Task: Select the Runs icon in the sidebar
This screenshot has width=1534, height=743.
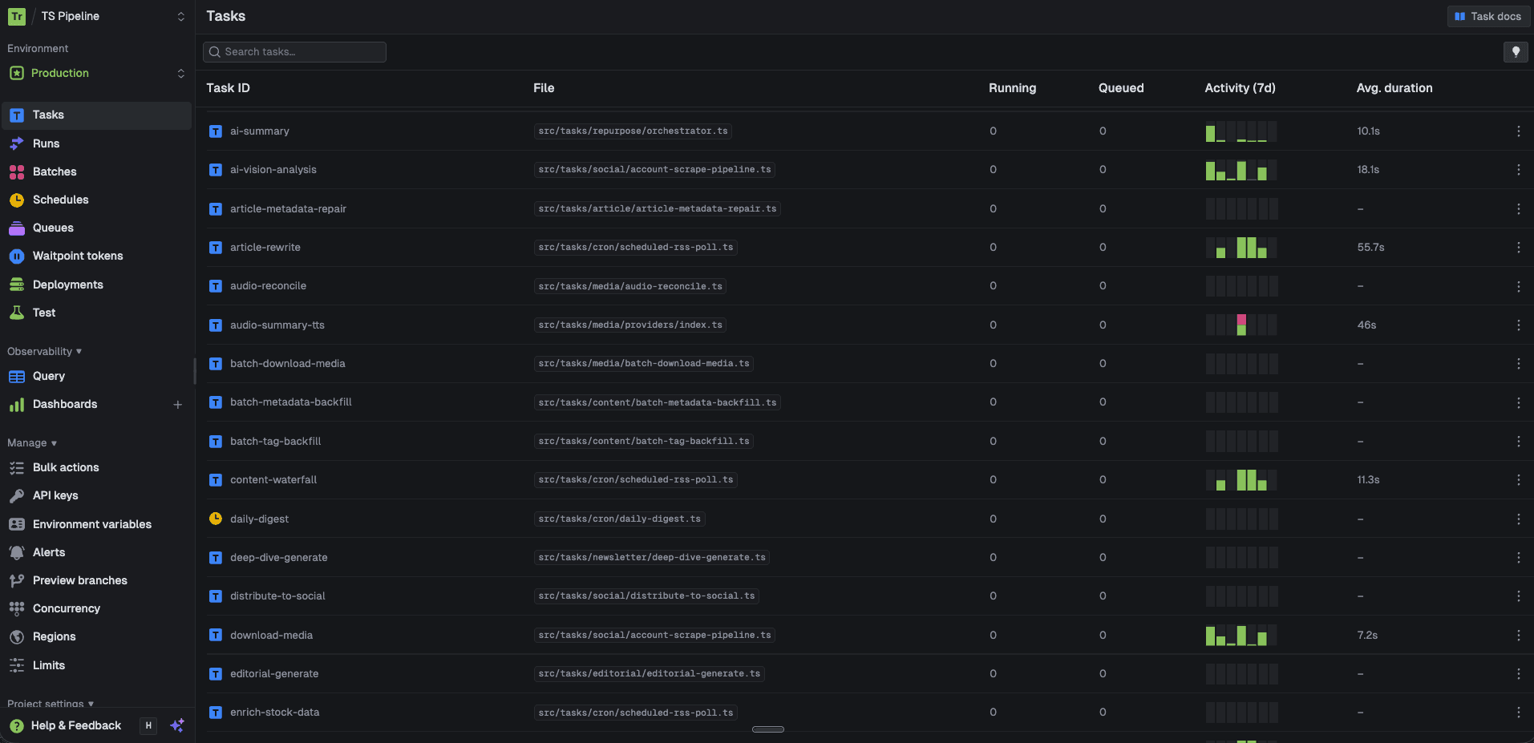Action: click(x=18, y=143)
